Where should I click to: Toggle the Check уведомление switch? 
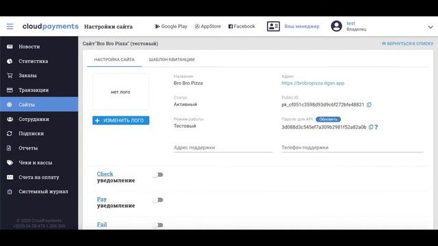coord(158,175)
